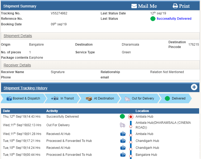Click the Print printer icon
This screenshot has width=201, height=159.
click(x=175, y=6)
